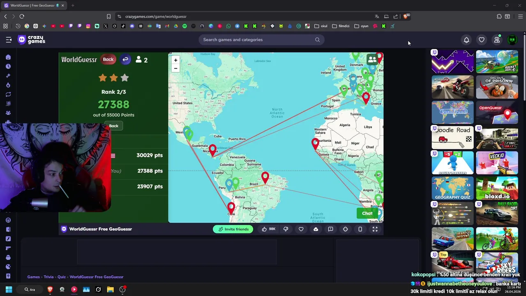Reload the page in browser toolbar
526x296 pixels.
point(22,16)
